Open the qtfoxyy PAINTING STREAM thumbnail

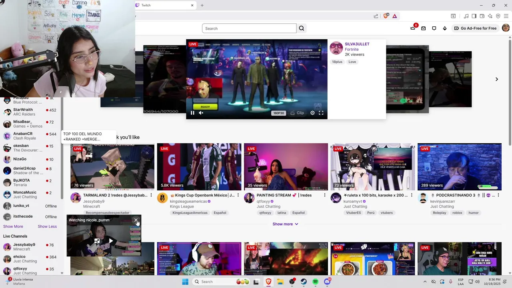click(x=286, y=166)
